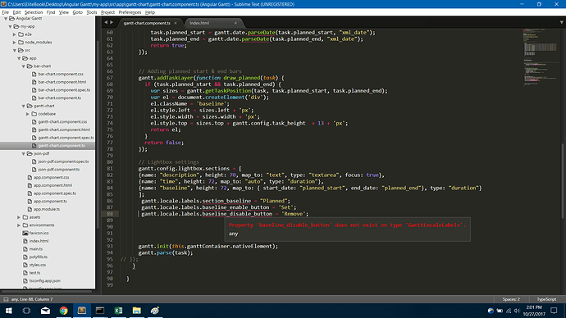Open the Help menu

(x=150, y=12)
